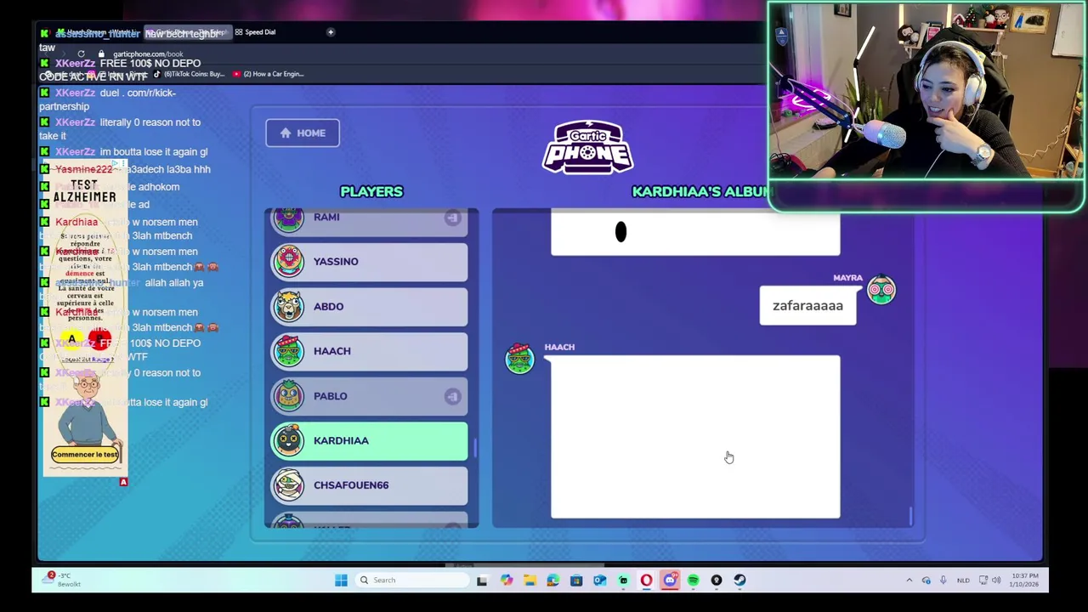Click the taskbar Search box

click(x=411, y=581)
